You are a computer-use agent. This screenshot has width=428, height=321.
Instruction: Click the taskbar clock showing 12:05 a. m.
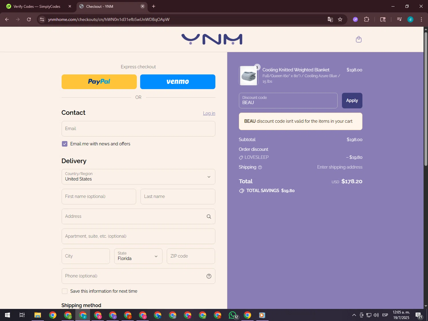401,315
